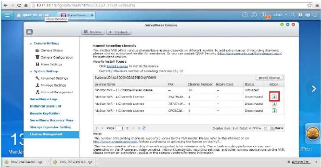This screenshot has height=167, width=321.
Task: Click the page number input field
Action: tap(120, 128)
